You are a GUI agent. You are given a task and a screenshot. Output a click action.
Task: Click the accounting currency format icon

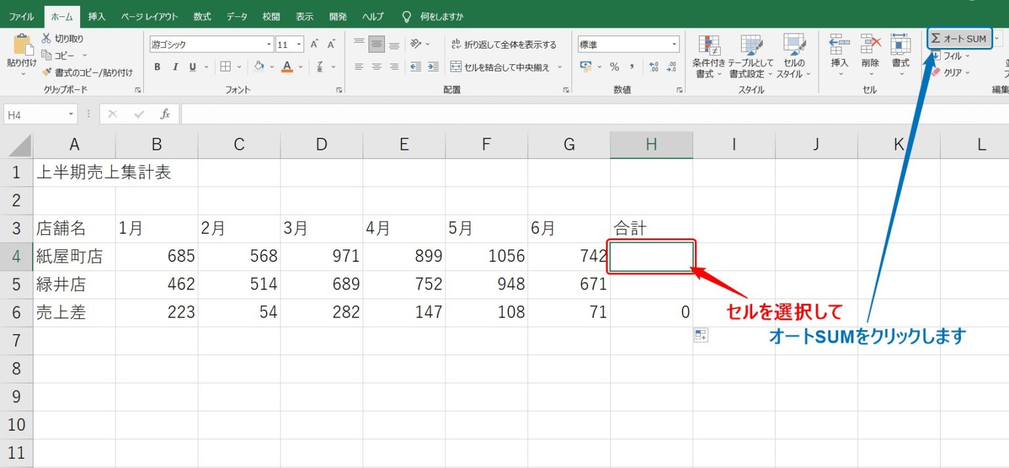pyautogui.click(x=586, y=66)
